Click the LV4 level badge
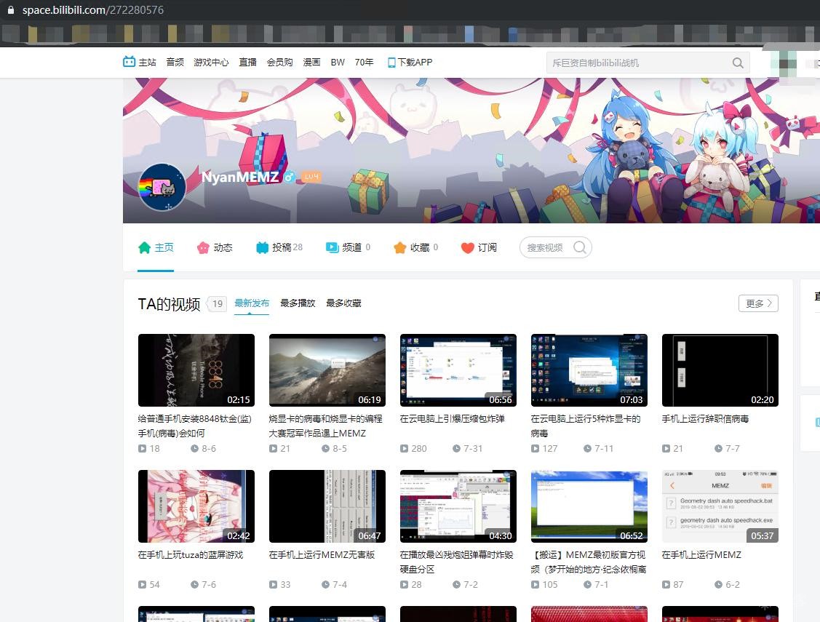This screenshot has height=622, width=820. (x=311, y=177)
